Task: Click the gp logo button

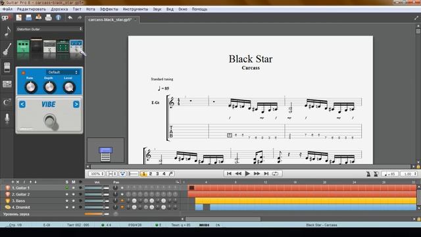Action: (x=7, y=18)
